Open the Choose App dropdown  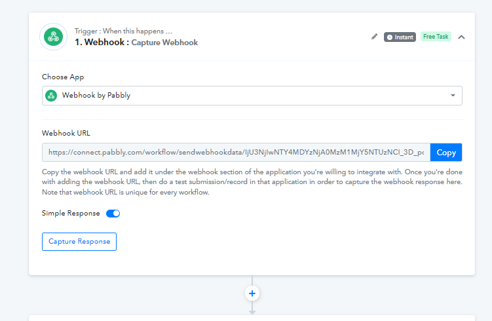click(252, 96)
